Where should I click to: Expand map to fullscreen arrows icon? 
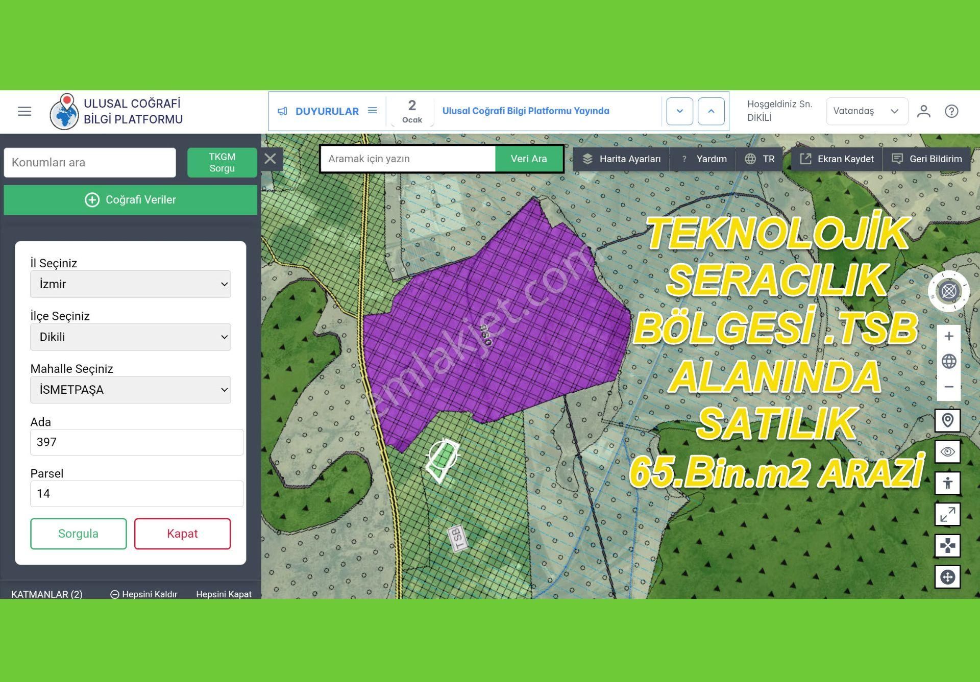point(947,514)
